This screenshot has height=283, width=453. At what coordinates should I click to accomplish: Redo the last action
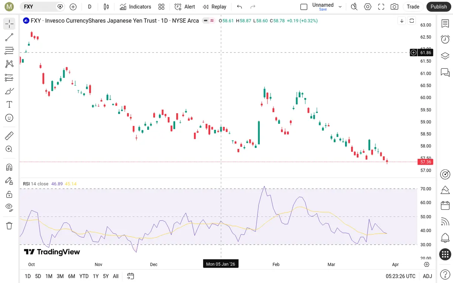click(253, 6)
